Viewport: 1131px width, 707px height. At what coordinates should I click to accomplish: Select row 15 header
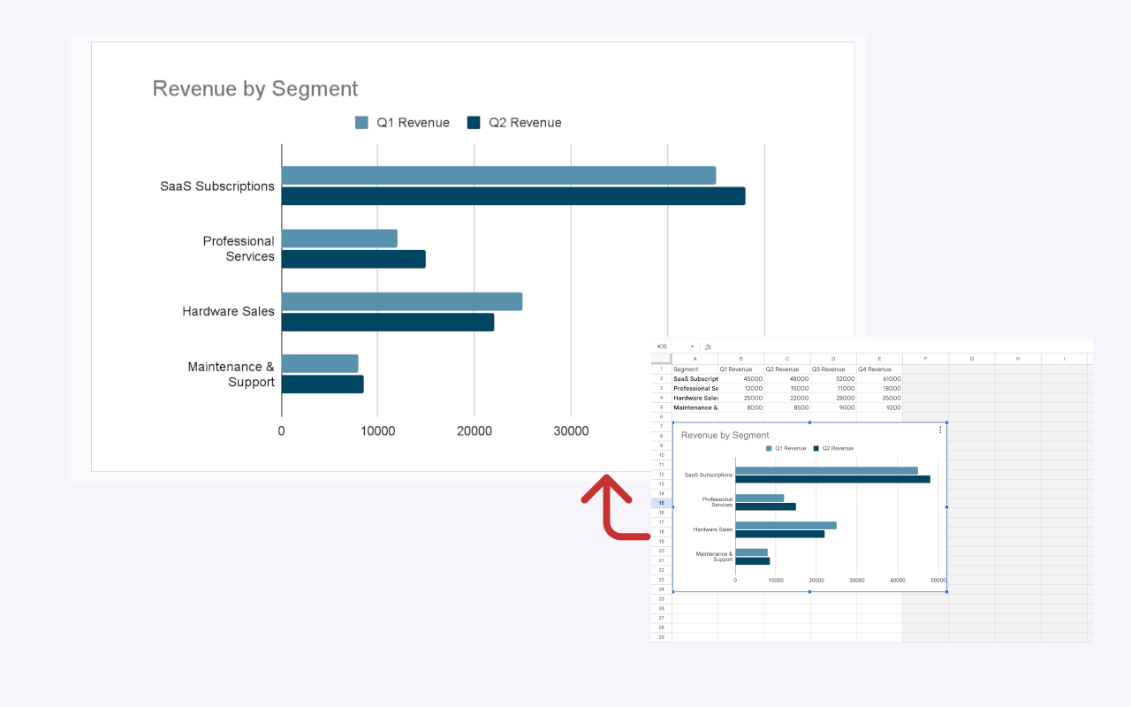click(661, 503)
